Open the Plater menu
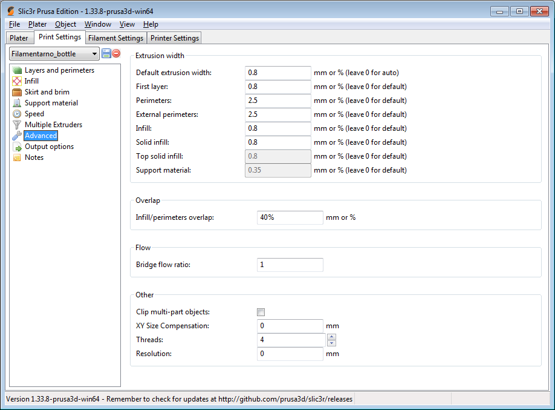 (37, 24)
